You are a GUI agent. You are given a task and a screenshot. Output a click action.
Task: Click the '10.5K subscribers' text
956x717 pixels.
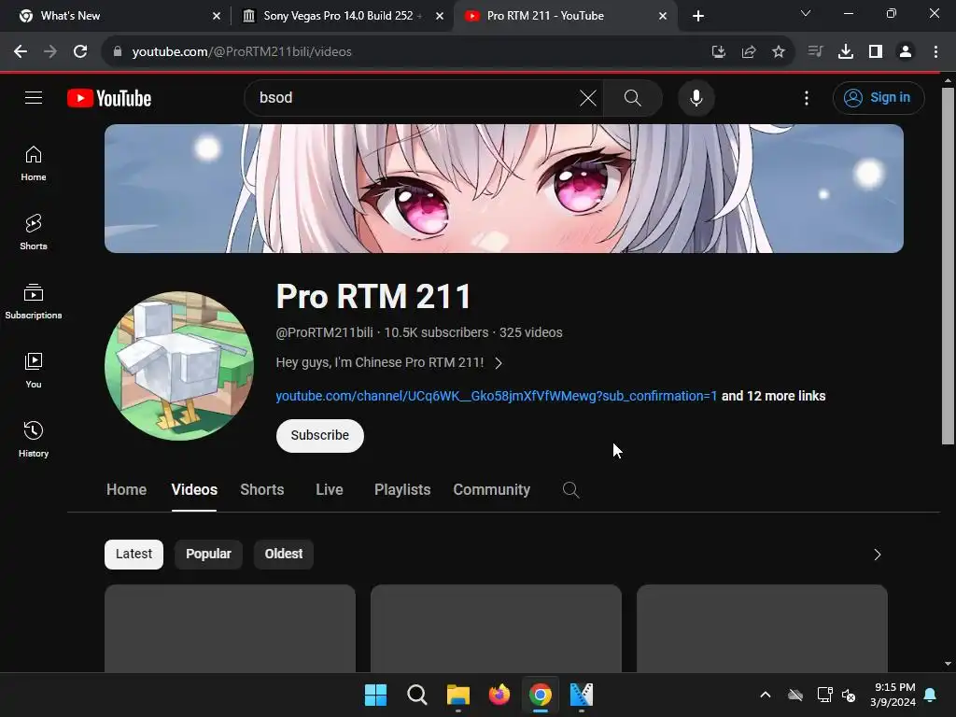click(x=436, y=332)
